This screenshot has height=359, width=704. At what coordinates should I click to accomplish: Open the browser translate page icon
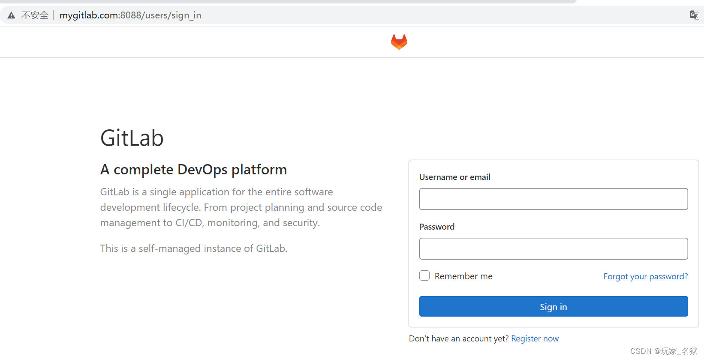pyautogui.click(x=694, y=15)
